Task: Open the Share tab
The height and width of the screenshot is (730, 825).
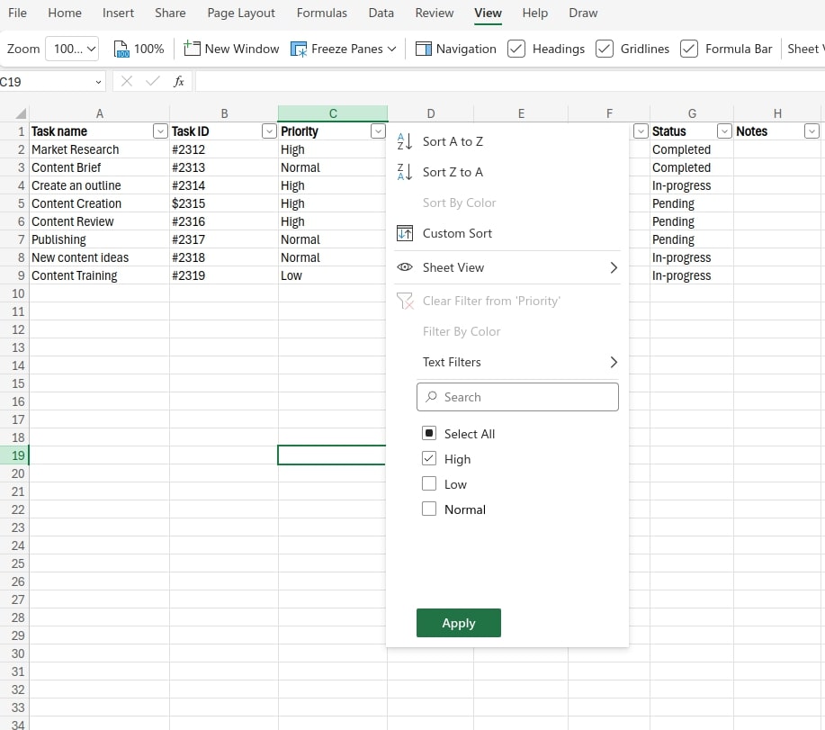Action: [170, 13]
